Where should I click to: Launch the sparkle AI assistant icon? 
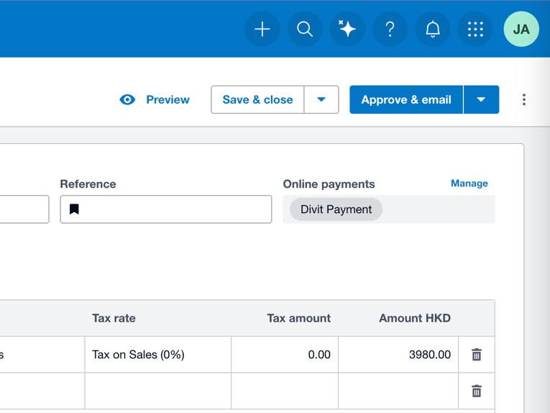[347, 29]
